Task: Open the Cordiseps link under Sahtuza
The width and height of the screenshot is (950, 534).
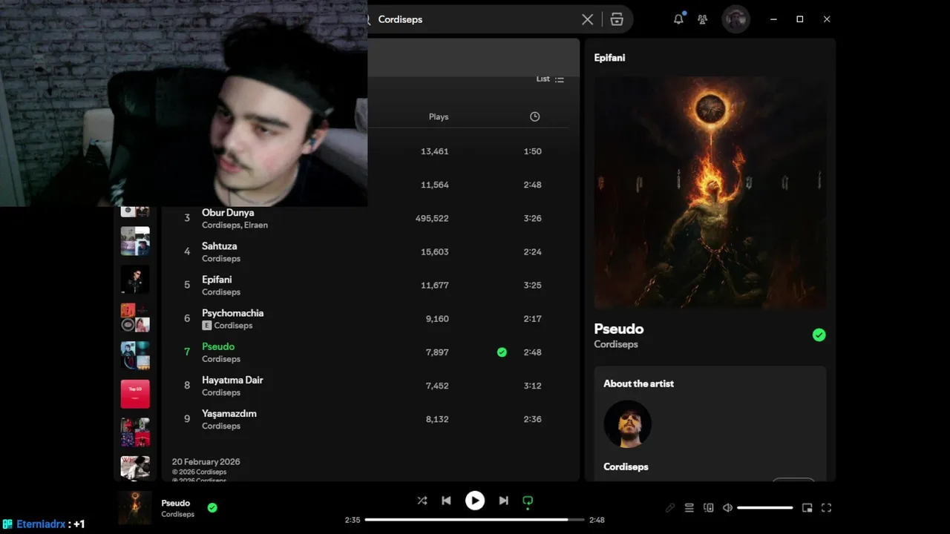Action: (x=221, y=259)
